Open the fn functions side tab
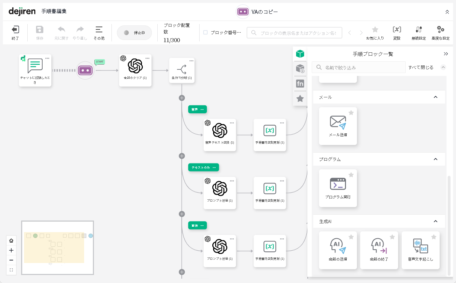This screenshot has height=283, width=456. (x=300, y=84)
